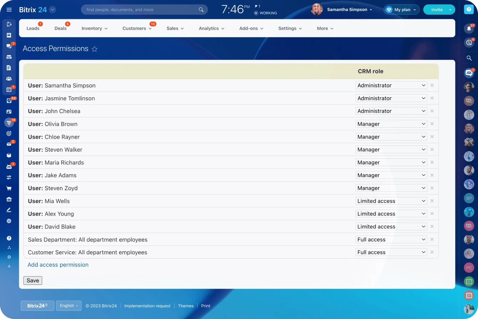Open the WORKING status toggle in the header

tap(265, 13)
